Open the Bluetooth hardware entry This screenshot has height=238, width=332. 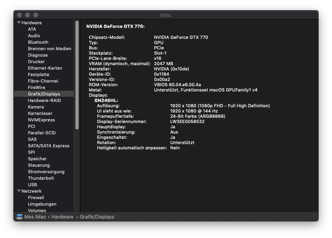(38, 42)
